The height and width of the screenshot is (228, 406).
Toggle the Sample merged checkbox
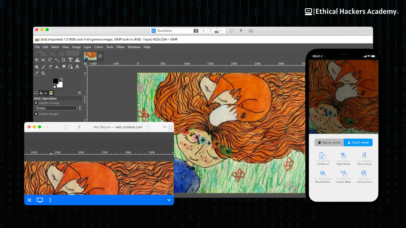[36, 114]
